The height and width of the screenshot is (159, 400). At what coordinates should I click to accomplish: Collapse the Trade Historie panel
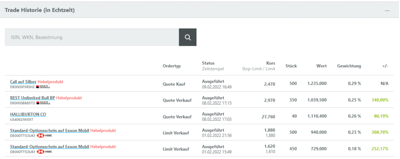click(387, 11)
